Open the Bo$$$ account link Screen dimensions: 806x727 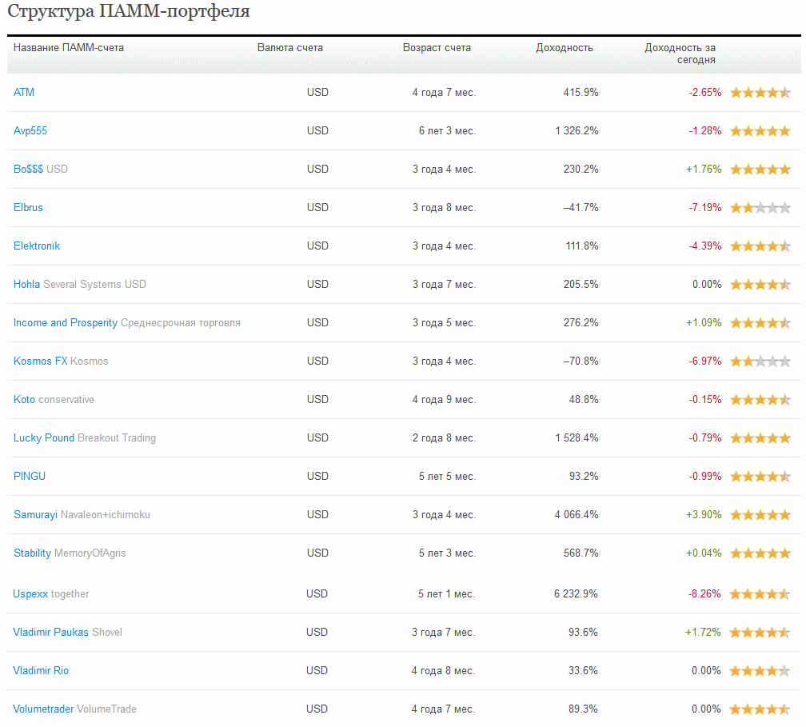28,170
